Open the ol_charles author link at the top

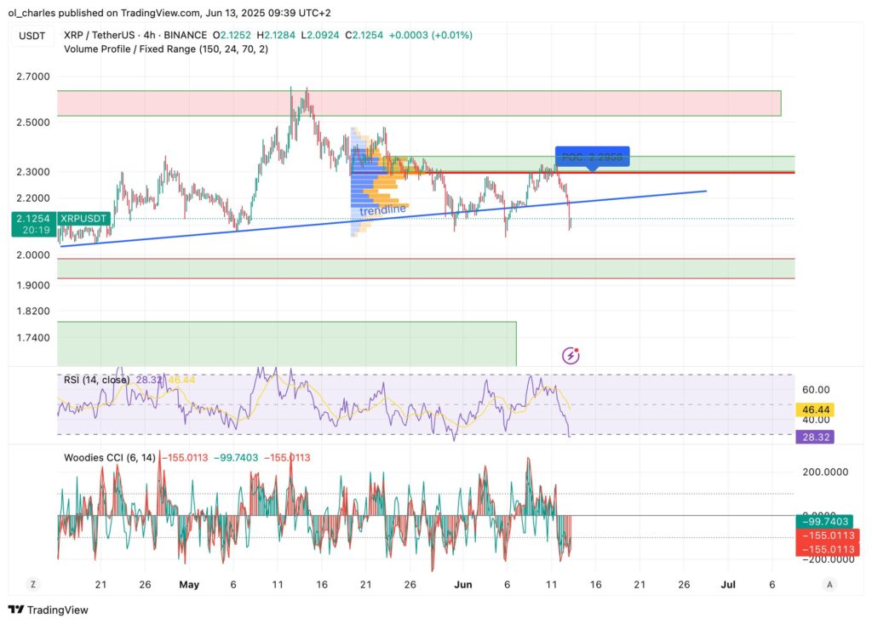[x=34, y=13]
